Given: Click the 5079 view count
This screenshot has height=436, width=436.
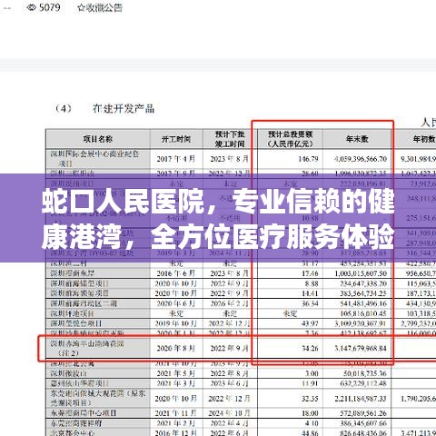Looking at the screenshot, I should click(50, 7).
